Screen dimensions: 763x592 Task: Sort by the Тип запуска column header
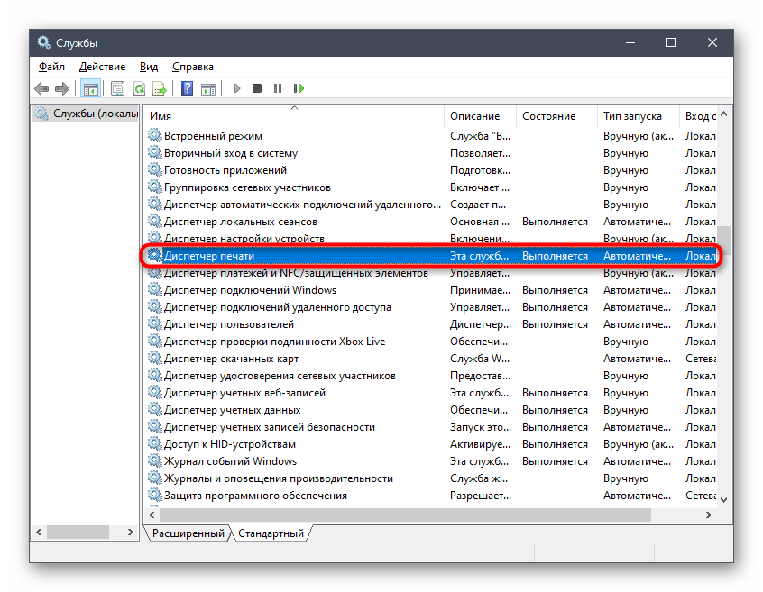click(x=632, y=116)
